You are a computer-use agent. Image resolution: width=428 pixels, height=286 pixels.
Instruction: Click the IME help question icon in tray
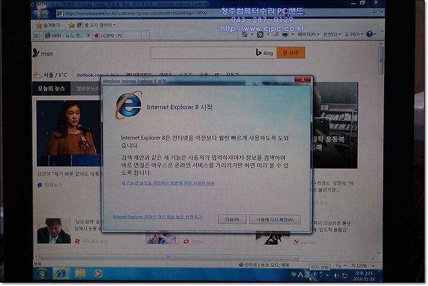click(x=314, y=275)
